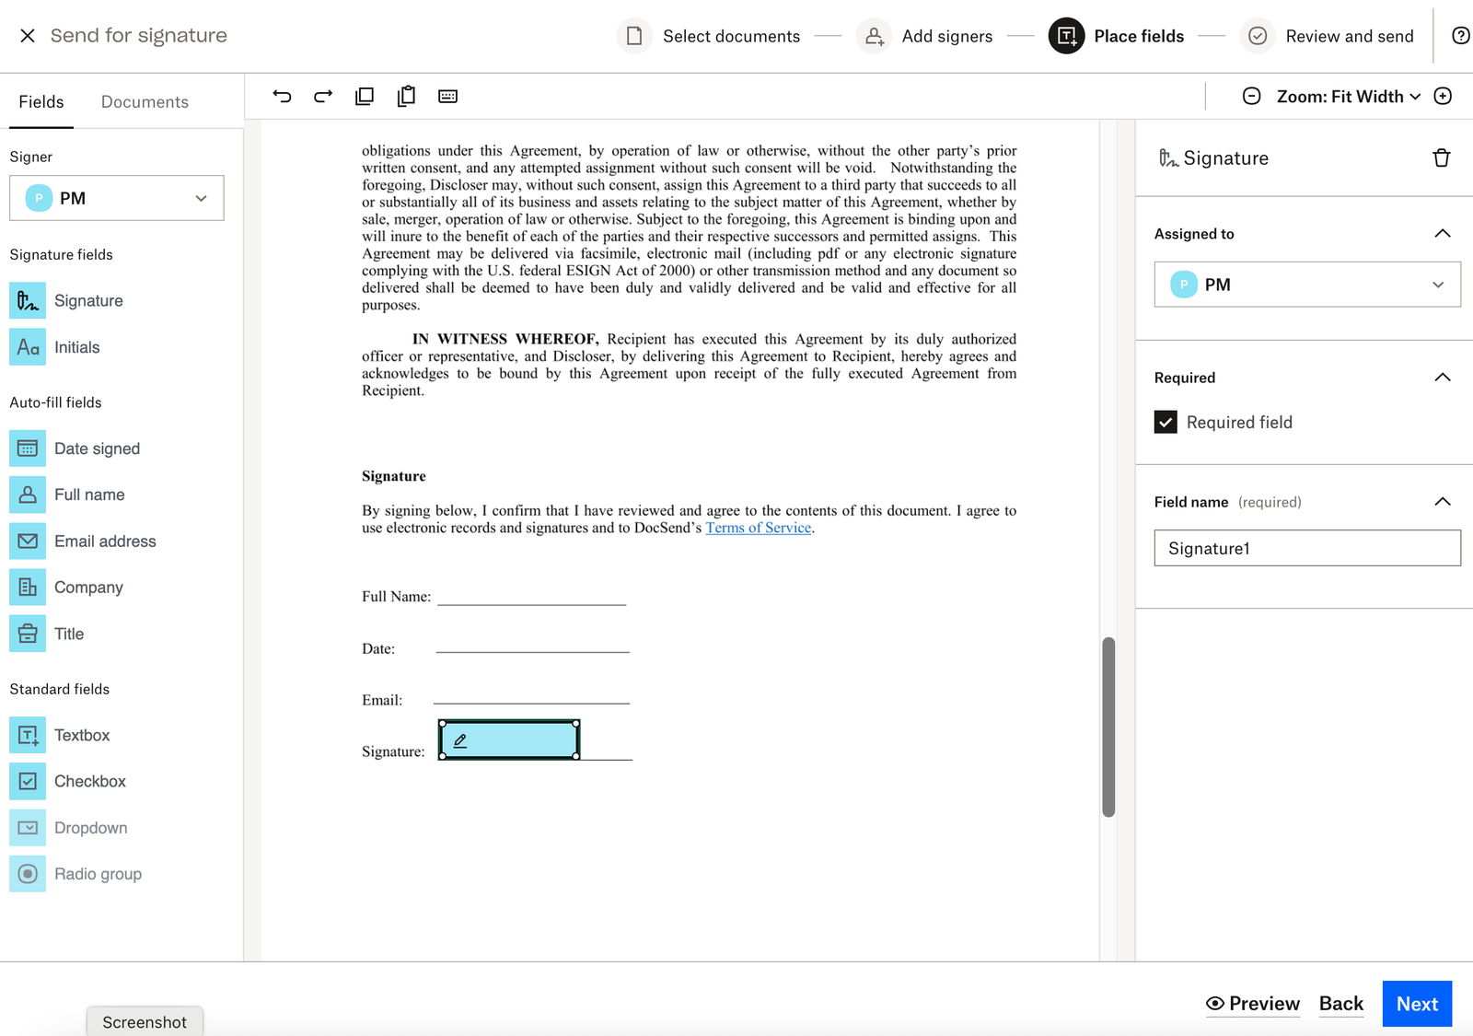The height and width of the screenshot is (1036, 1473).
Task: Go to the Add signers step
Action: pos(946,36)
